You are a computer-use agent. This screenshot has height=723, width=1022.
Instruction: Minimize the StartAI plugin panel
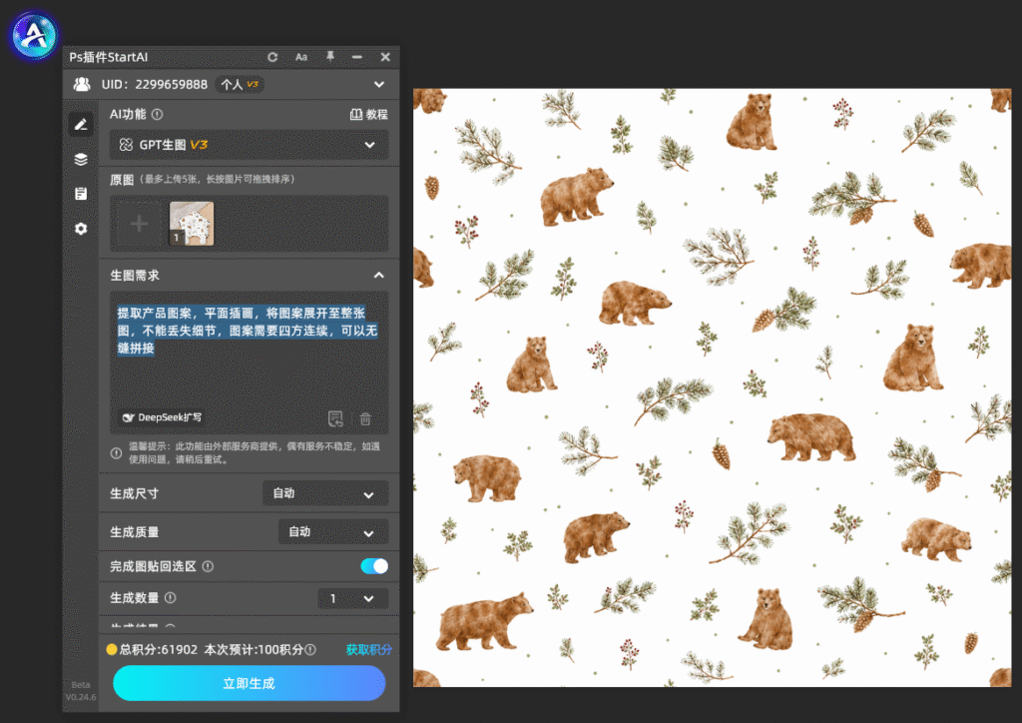point(357,57)
